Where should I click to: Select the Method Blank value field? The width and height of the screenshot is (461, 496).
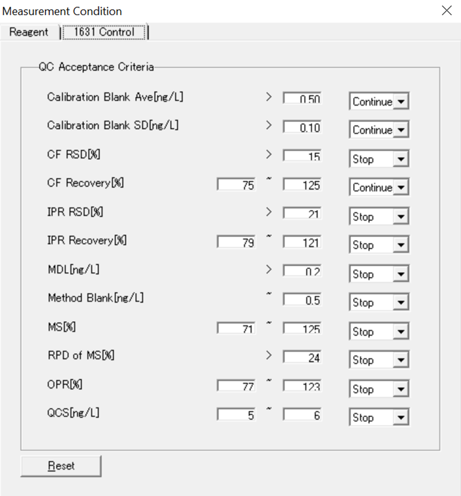coord(303,300)
